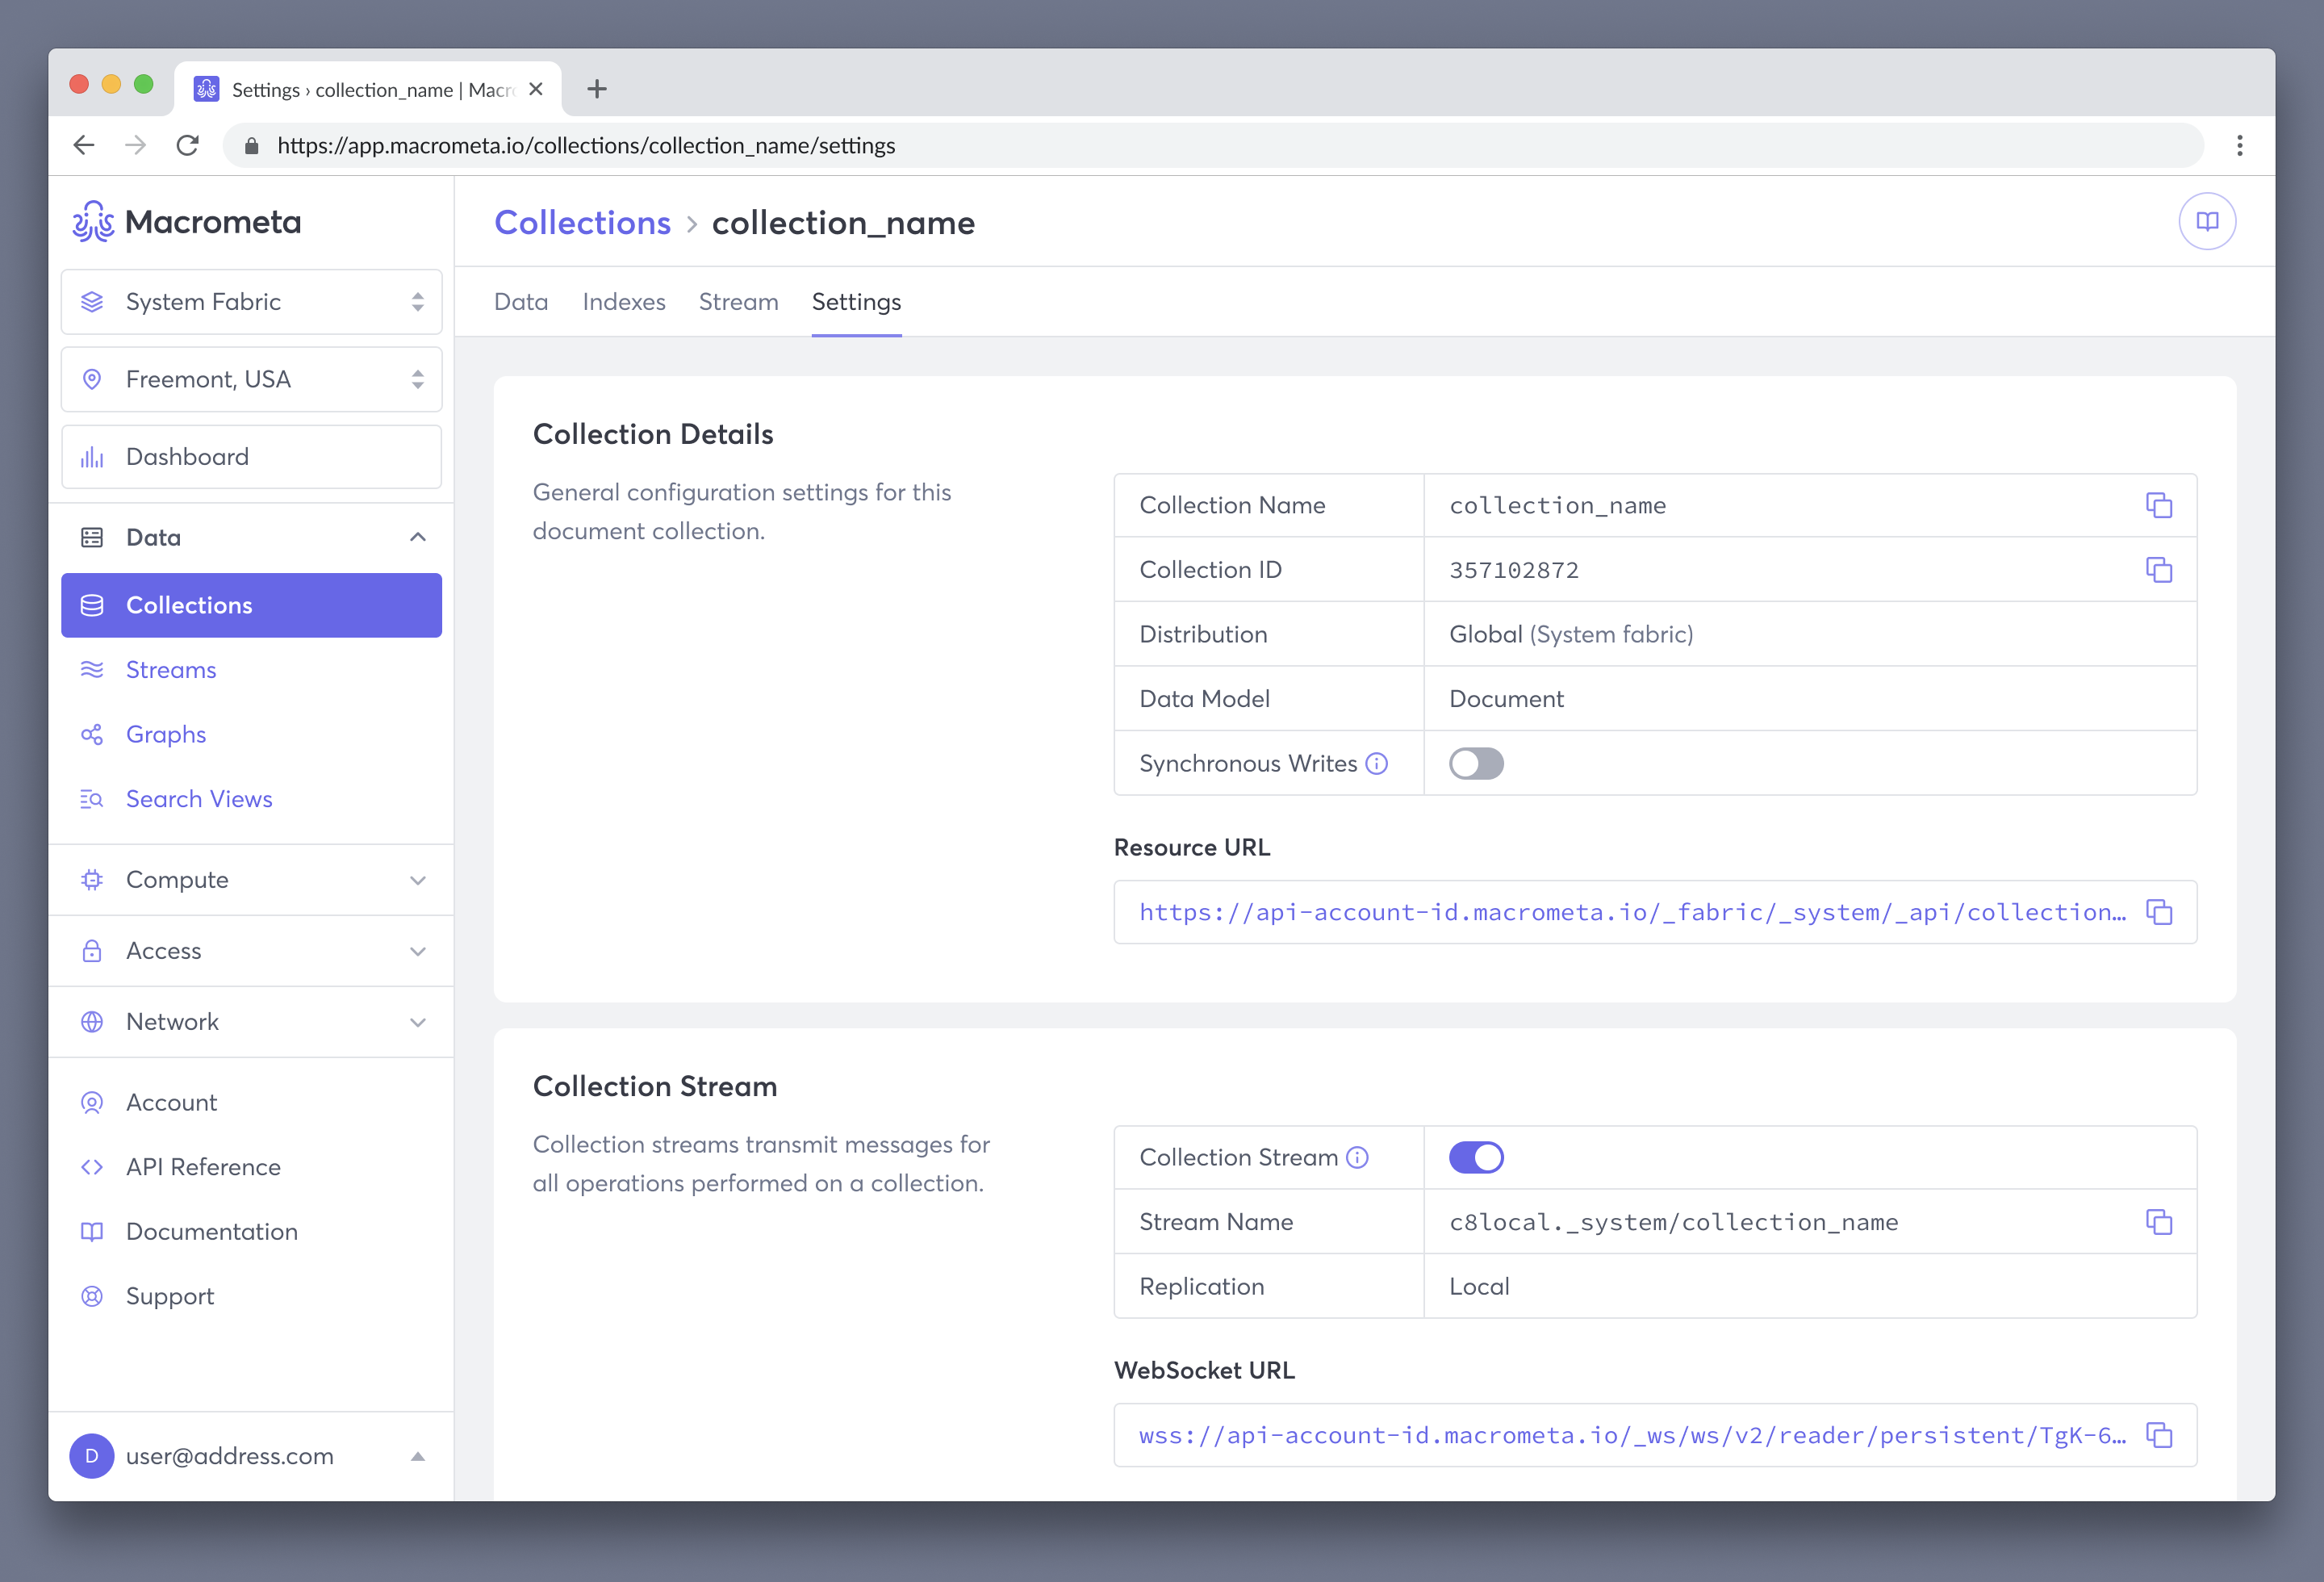Open the Freemont, USA region selector
Screen dimensions: 2324x1582
click(x=251, y=379)
